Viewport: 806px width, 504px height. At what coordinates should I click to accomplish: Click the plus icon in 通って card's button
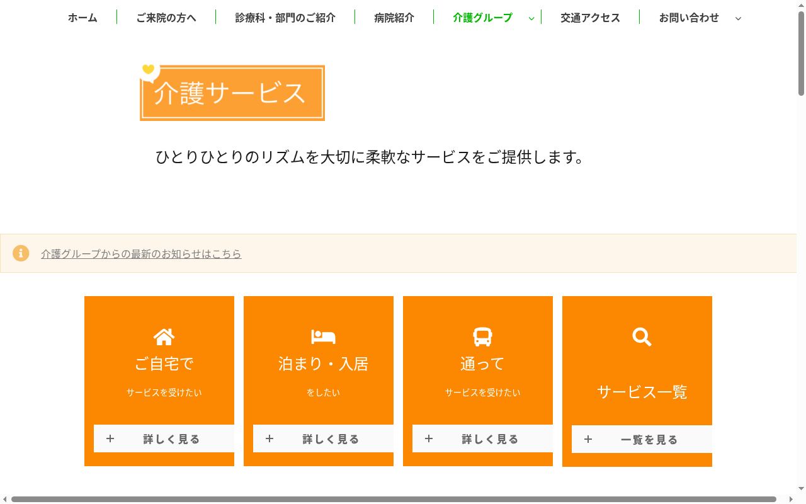point(429,438)
